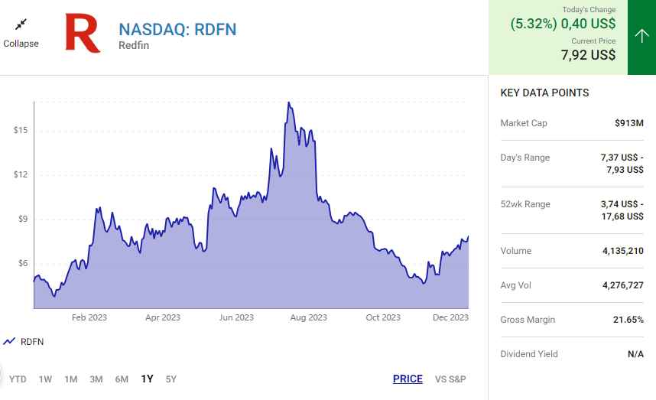The height and width of the screenshot is (400, 656).
Task: Select the 1M time range
Action: click(x=70, y=379)
